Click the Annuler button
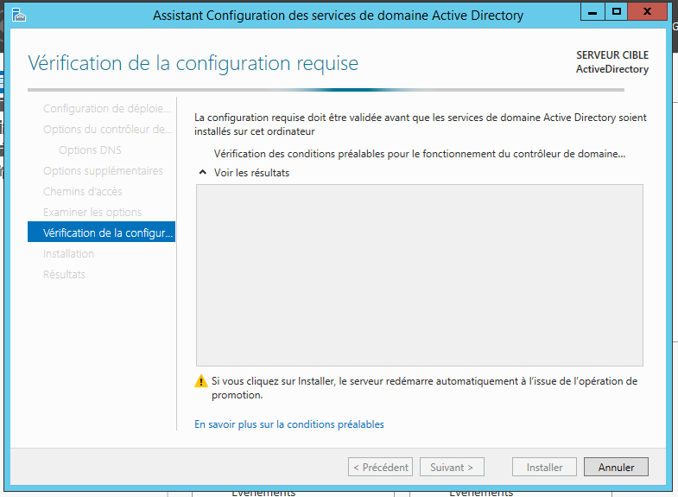 [616, 467]
